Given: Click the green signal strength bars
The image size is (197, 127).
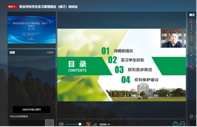Looking at the screenshot, I should tap(95, 124).
